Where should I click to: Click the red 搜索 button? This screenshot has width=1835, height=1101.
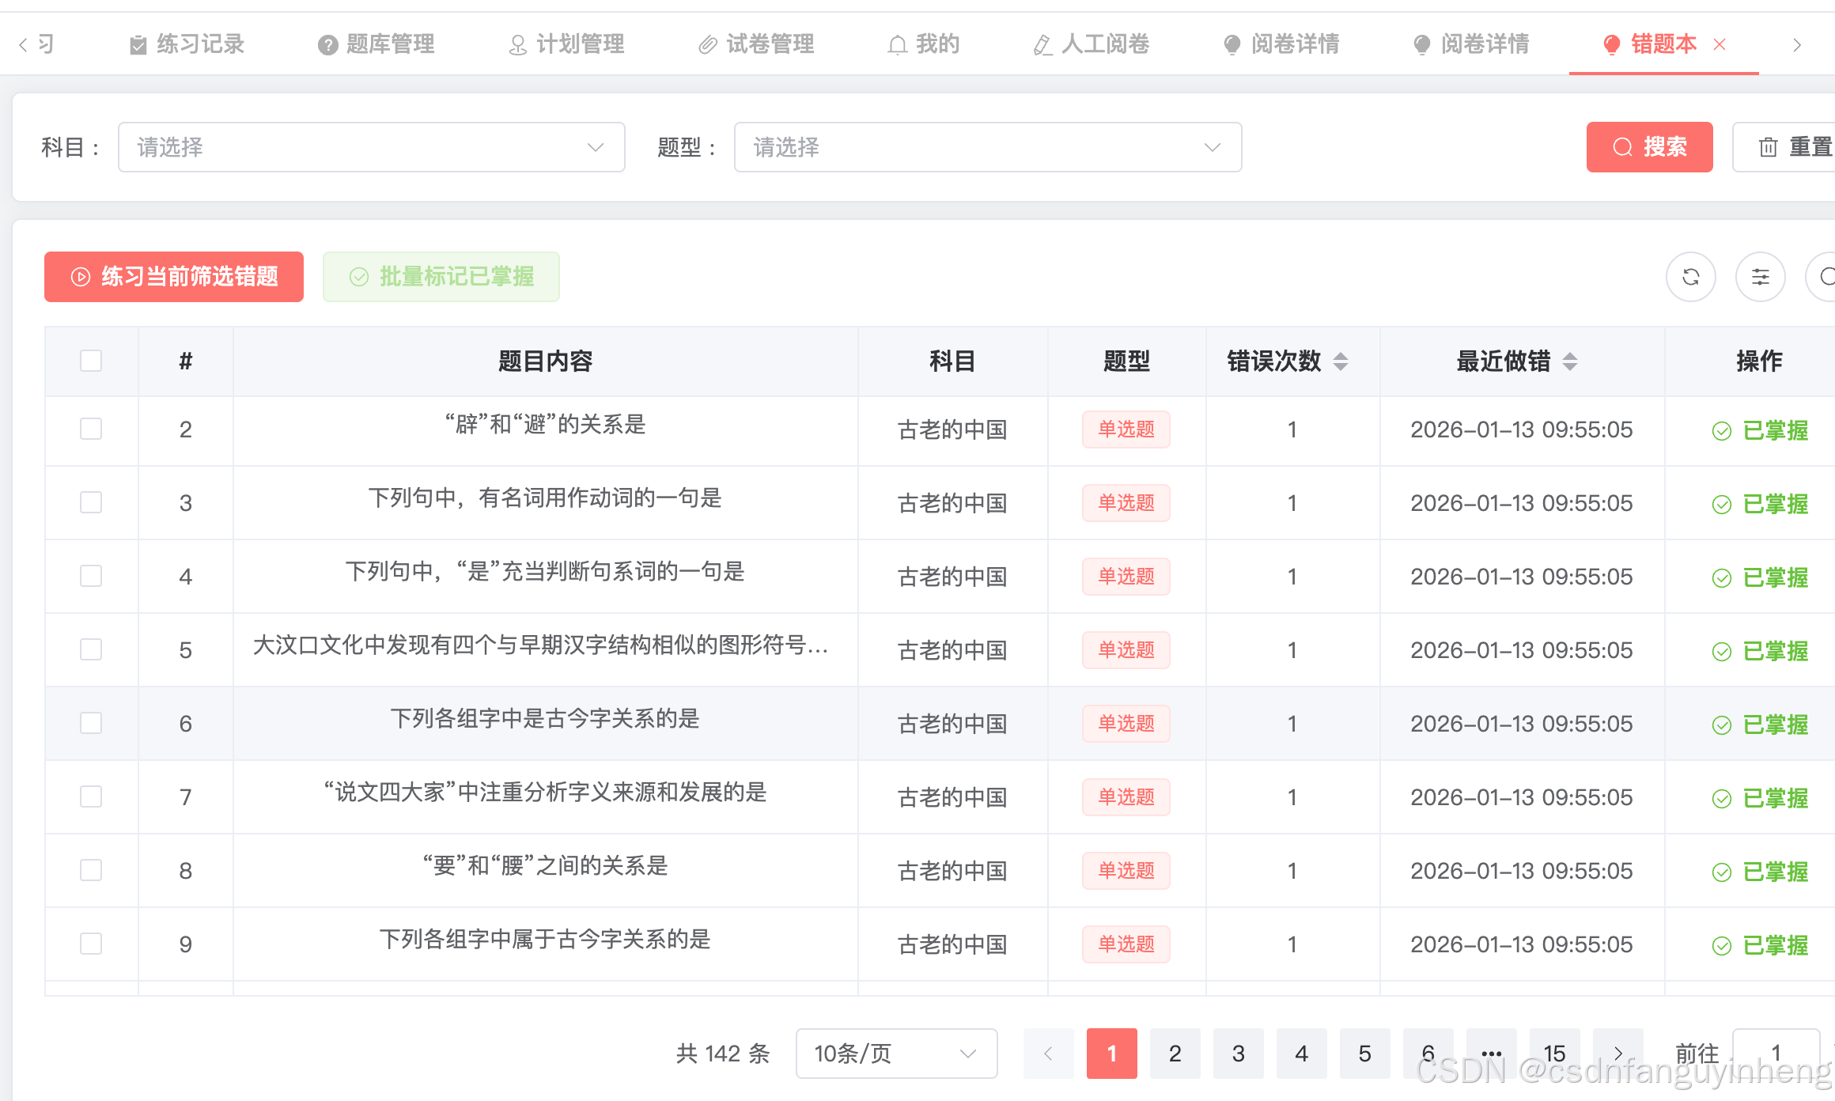pyautogui.click(x=1649, y=147)
